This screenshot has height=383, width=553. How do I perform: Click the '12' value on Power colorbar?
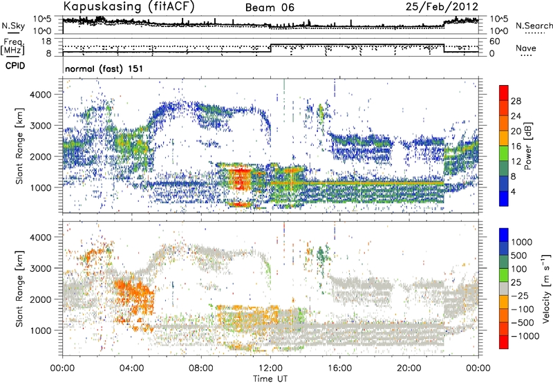pos(516,162)
